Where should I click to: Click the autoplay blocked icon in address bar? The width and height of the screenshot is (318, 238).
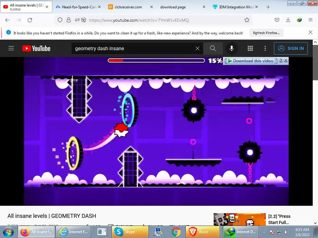84,20
